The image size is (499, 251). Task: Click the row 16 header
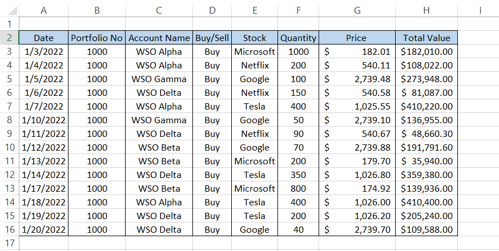(9, 229)
